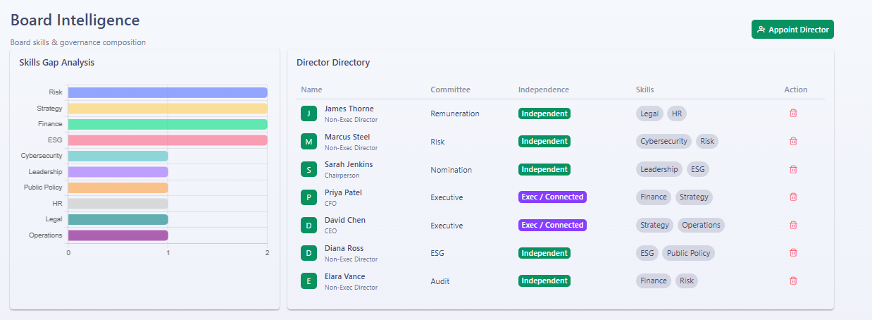
Task: Delete Elara Vance using trash icon
Action: click(x=793, y=281)
